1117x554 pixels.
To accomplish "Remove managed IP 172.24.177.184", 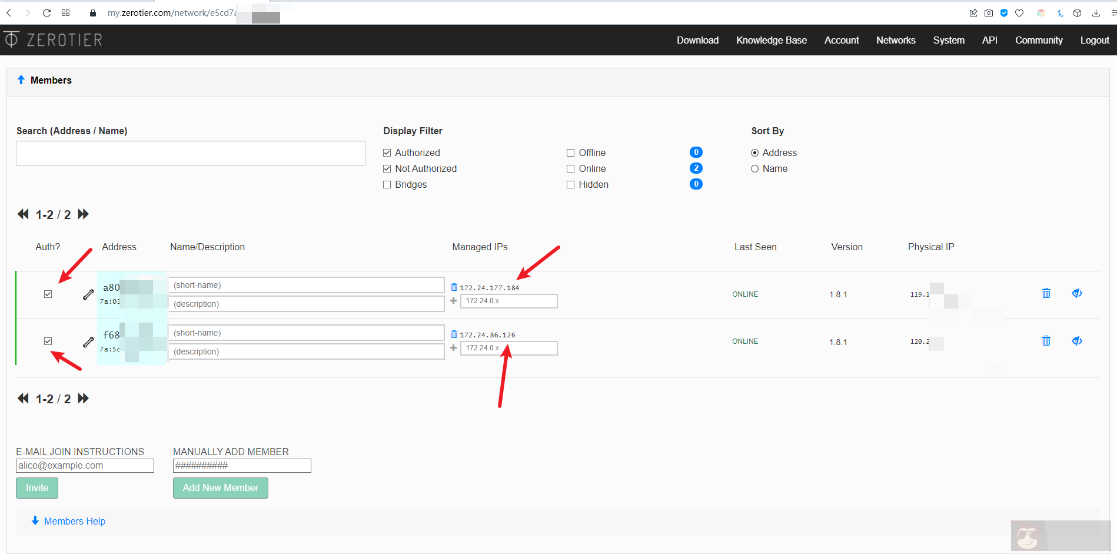I will 454,287.
